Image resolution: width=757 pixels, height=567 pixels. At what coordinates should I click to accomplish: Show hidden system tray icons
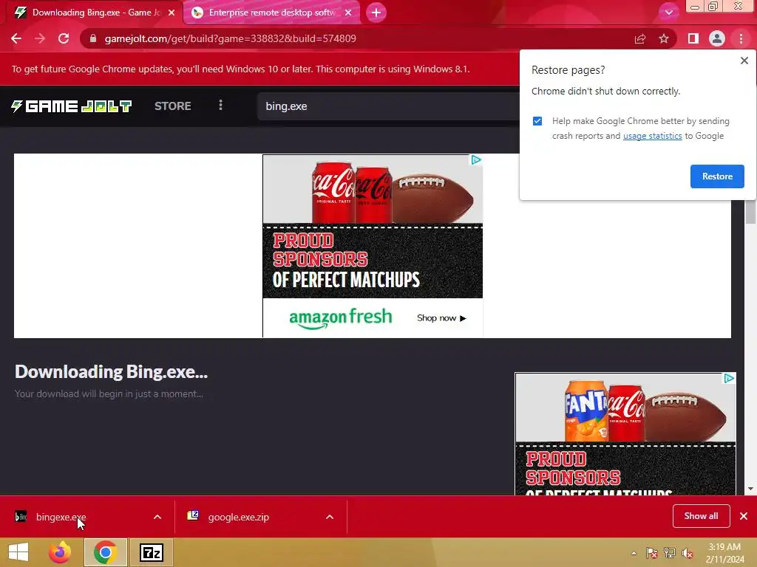[634, 553]
